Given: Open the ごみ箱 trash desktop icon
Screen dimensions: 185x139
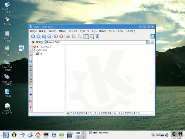Looking at the screenshot, I should (x=8, y=93).
